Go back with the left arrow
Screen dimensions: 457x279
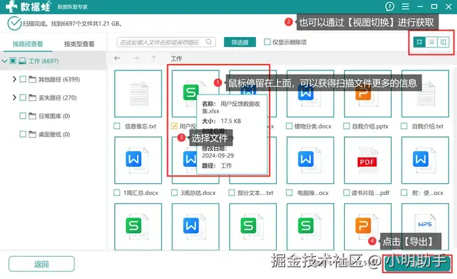click(x=117, y=58)
